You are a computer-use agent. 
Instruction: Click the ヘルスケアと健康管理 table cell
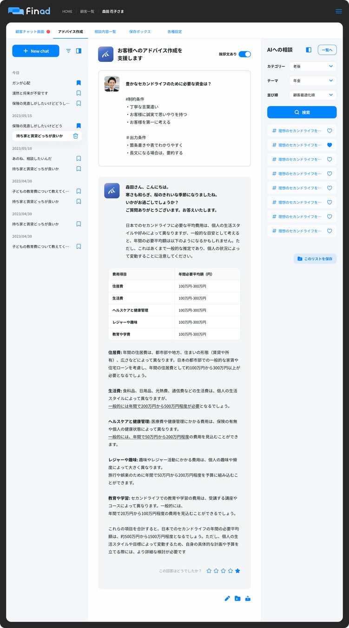coord(141,310)
